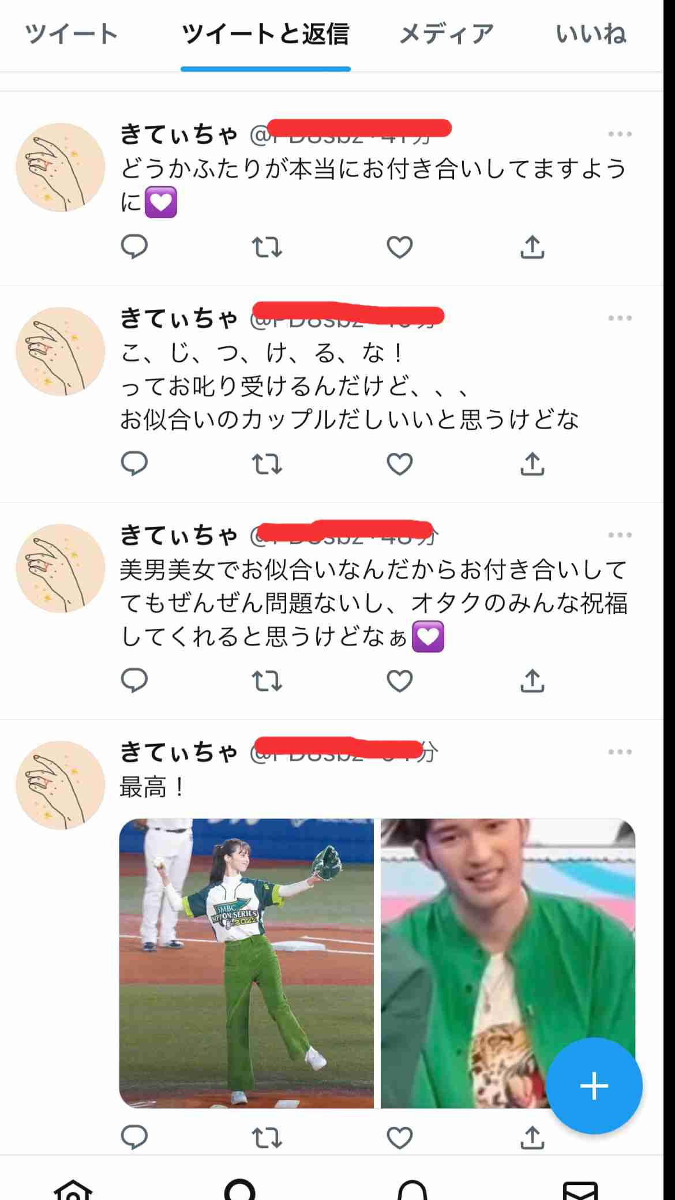Like the 美男美女でお似合い tweet
675x1200 pixels.
click(400, 681)
